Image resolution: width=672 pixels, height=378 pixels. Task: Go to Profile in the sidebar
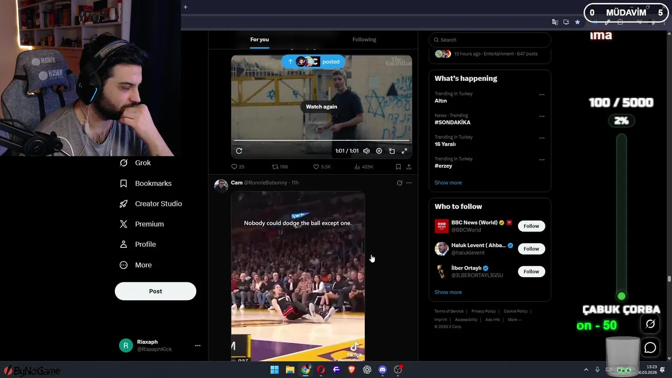pos(138,244)
